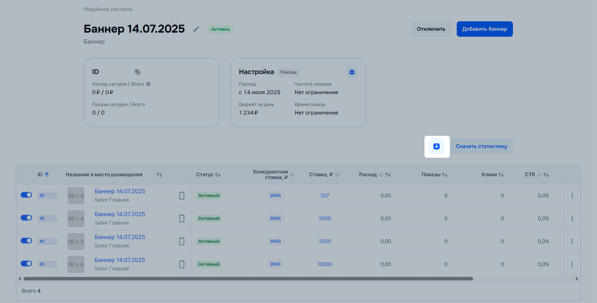
Task: Click the help icon next to Ставка, ₽
Action: [337, 175]
